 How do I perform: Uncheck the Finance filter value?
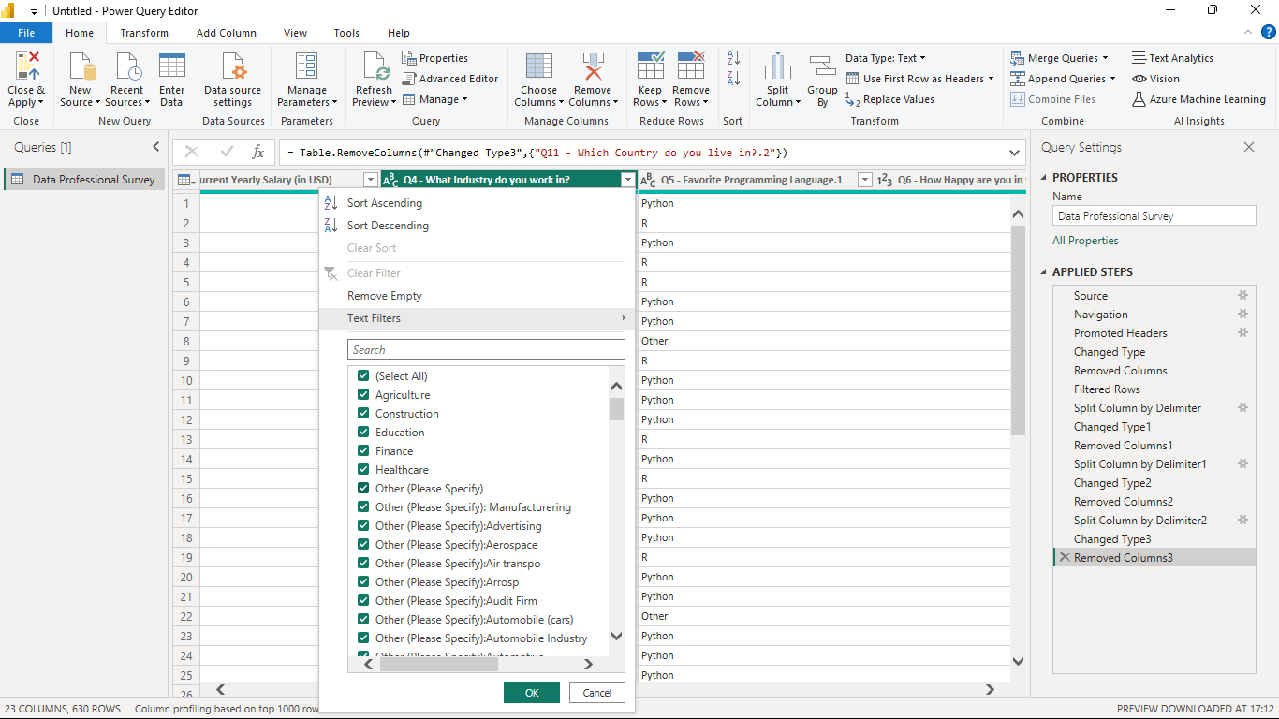[363, 451]
